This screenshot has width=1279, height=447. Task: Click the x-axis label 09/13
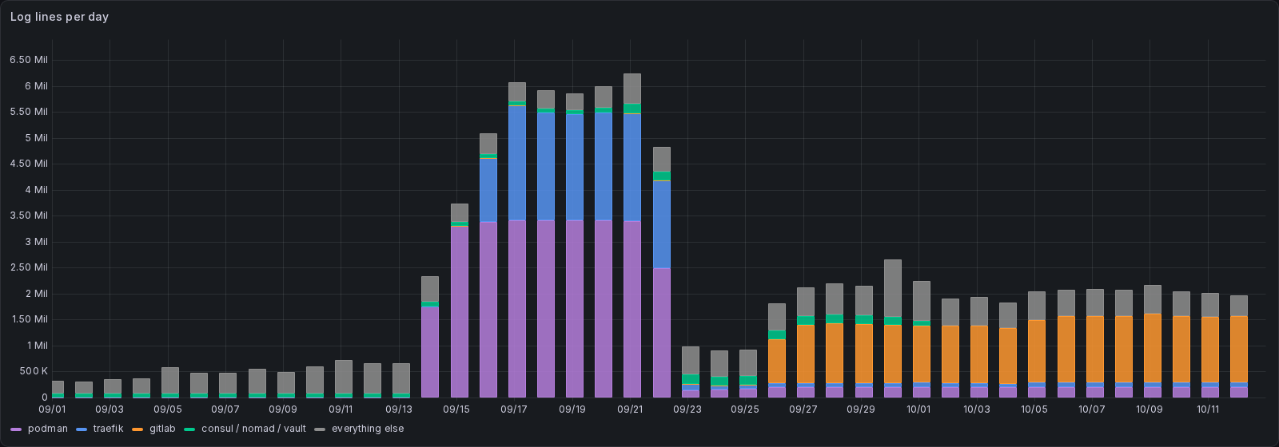[399, 409]
